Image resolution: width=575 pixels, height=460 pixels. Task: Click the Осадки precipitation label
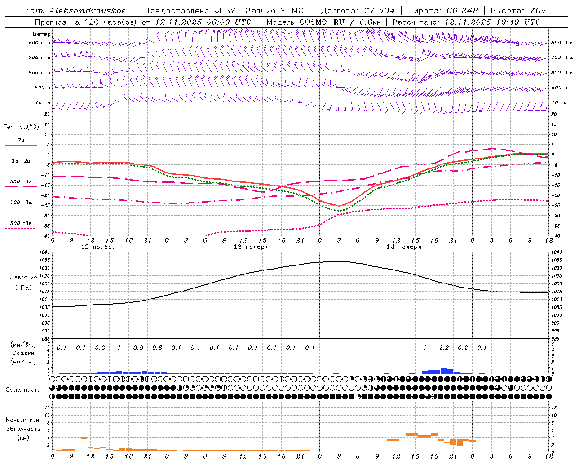coord(23,353)
